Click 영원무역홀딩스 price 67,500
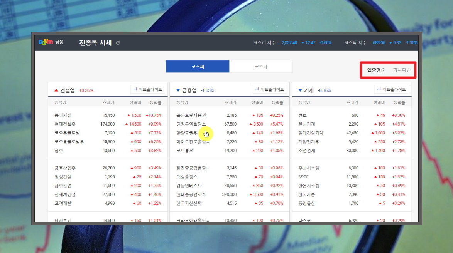Viewport: 453px width, 253px height. pos(230,124)
